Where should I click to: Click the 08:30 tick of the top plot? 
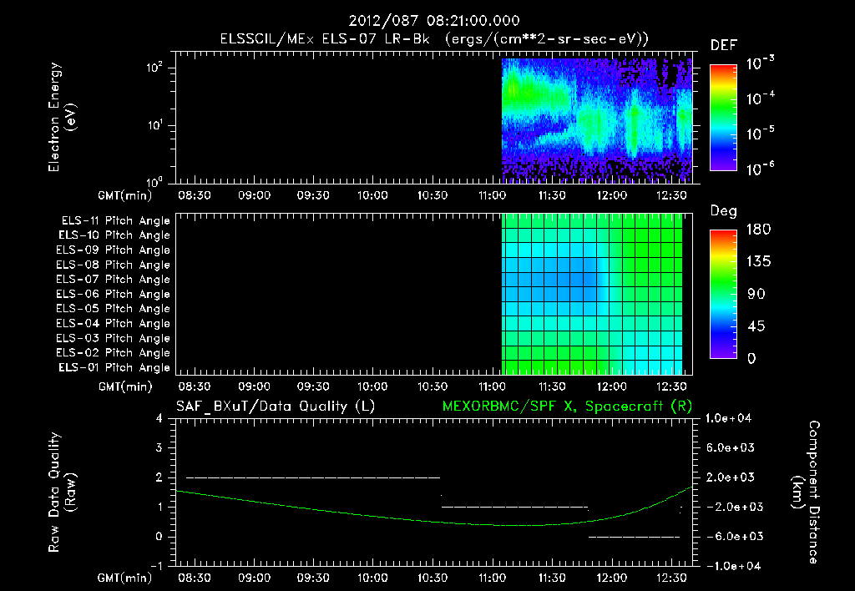tap(195, 195)
